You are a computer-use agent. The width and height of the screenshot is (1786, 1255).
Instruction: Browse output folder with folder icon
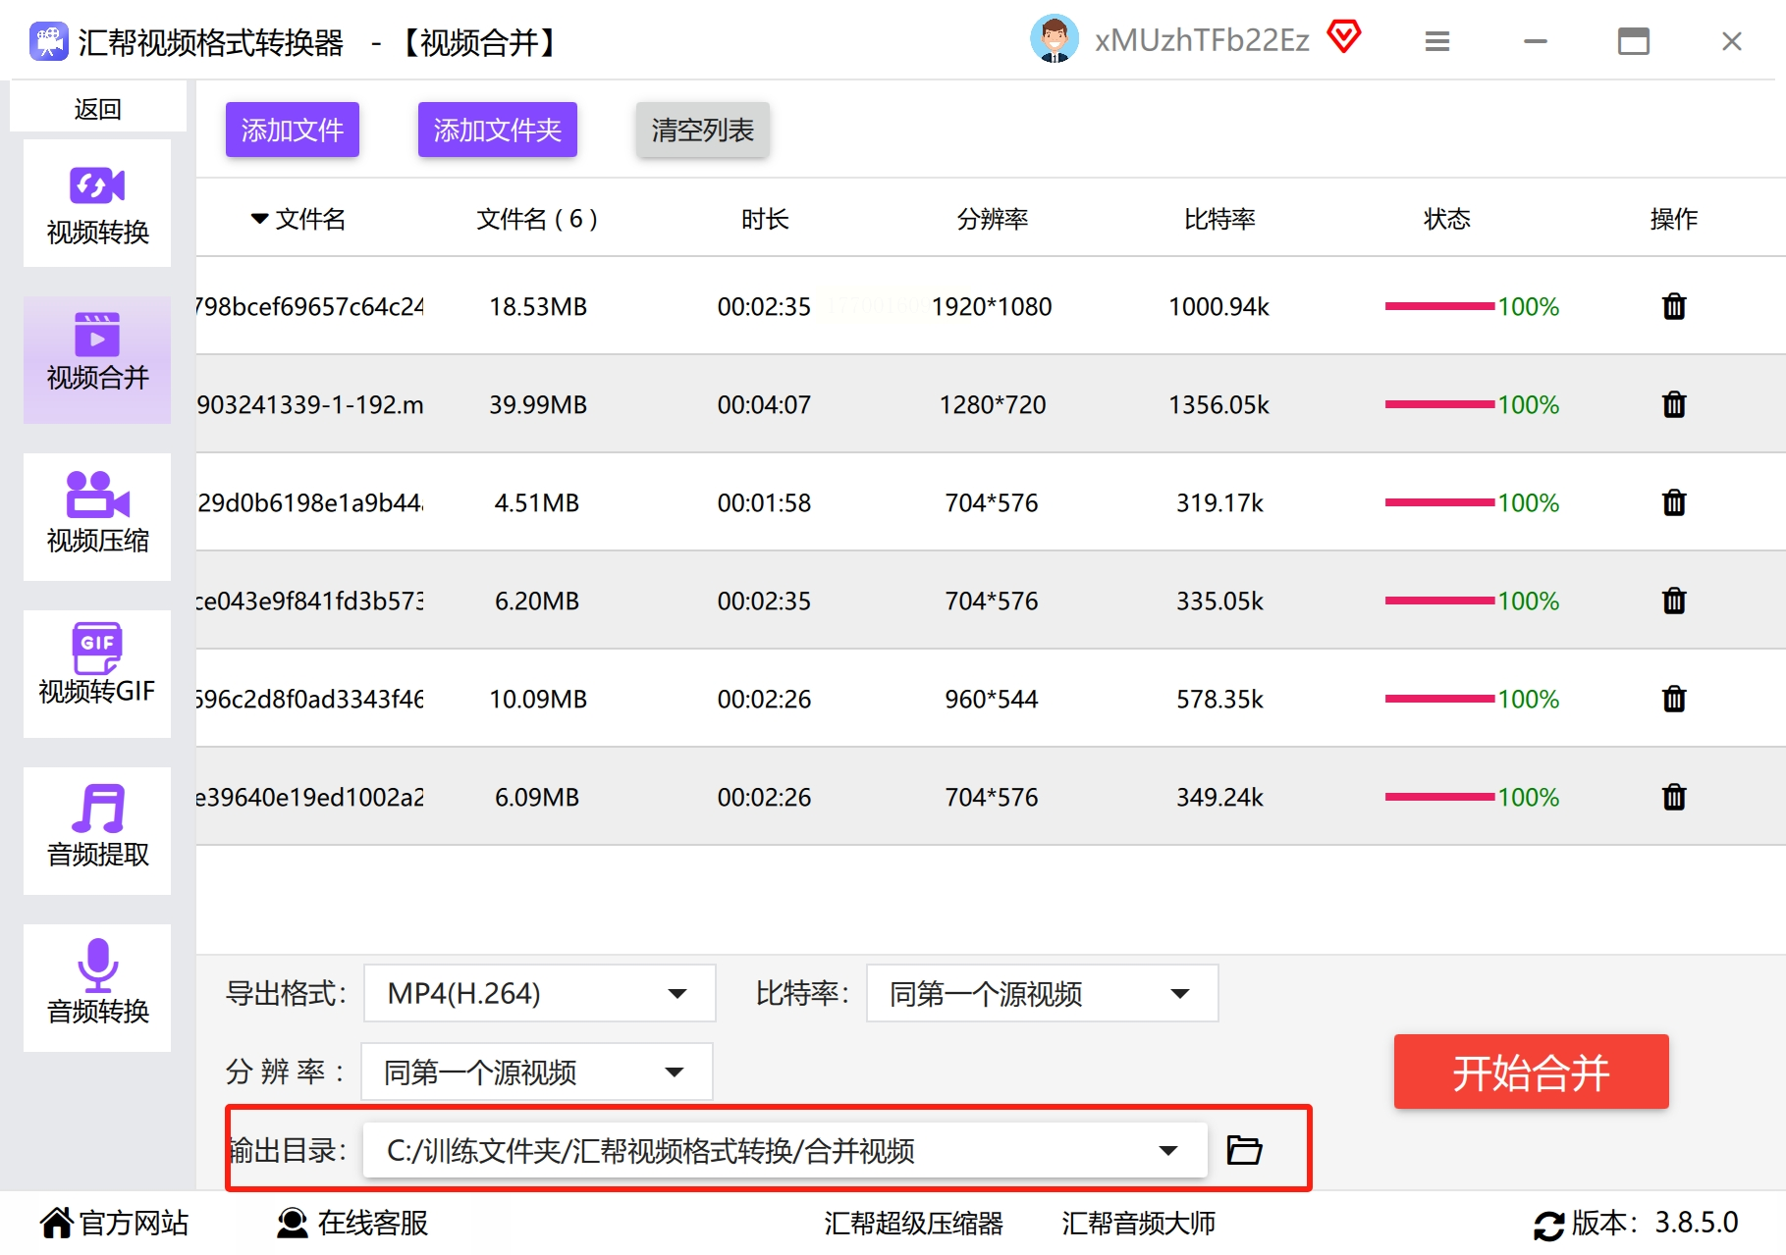pos(1244,1149)
